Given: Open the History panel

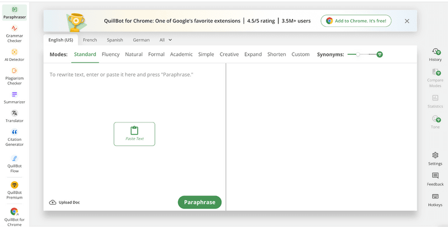Looking at the screenshot, I should (x=435, y=54).
